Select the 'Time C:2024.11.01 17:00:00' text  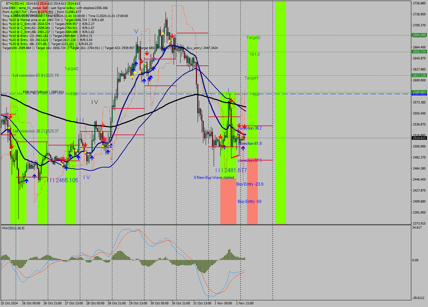108,16
